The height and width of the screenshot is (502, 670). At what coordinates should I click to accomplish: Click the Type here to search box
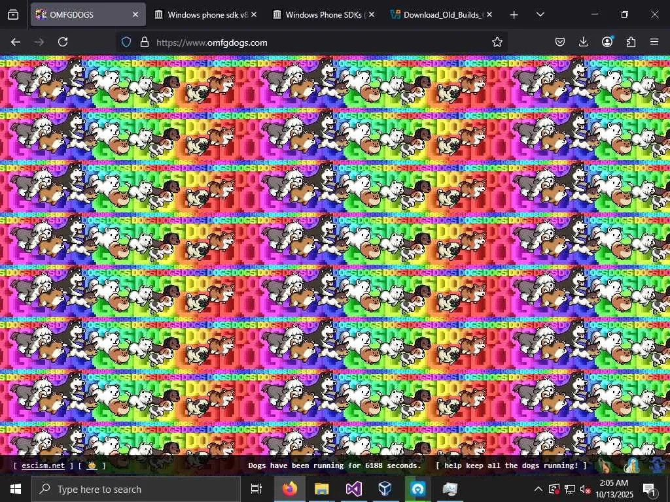(x=136, y=489)
